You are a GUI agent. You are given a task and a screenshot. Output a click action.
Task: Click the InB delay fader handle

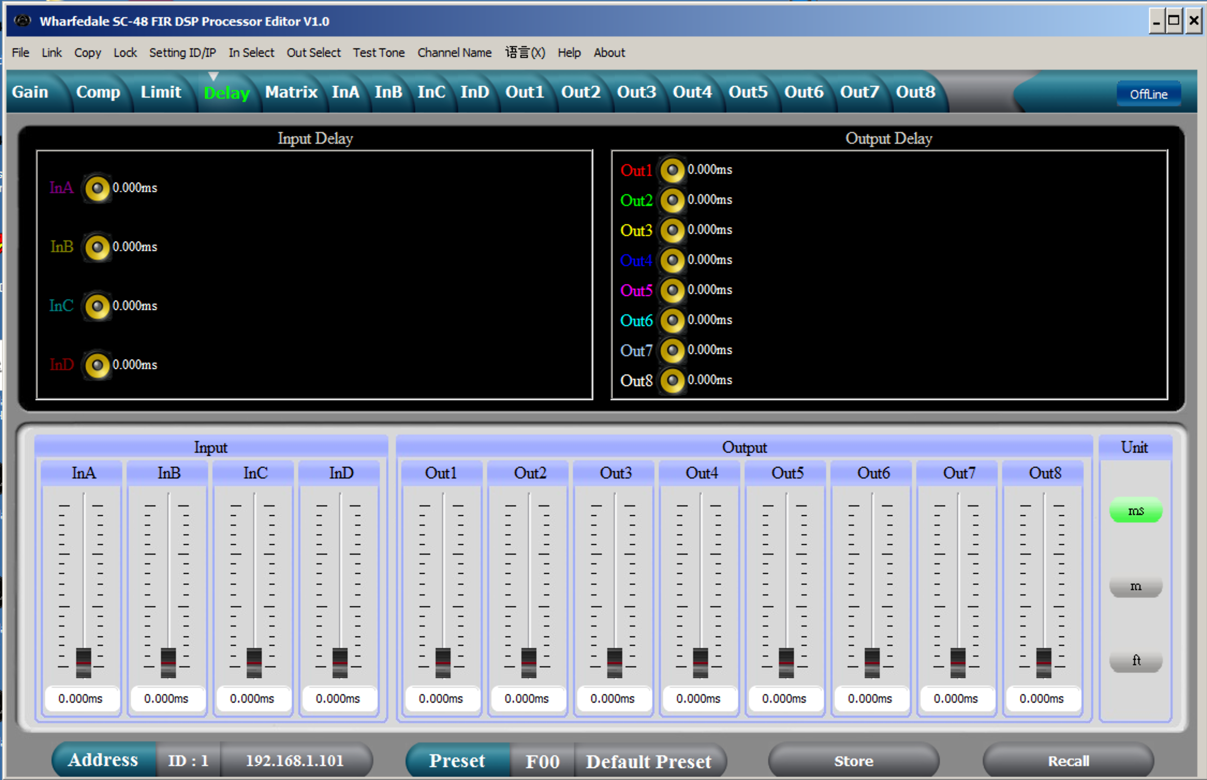point(168,663)
